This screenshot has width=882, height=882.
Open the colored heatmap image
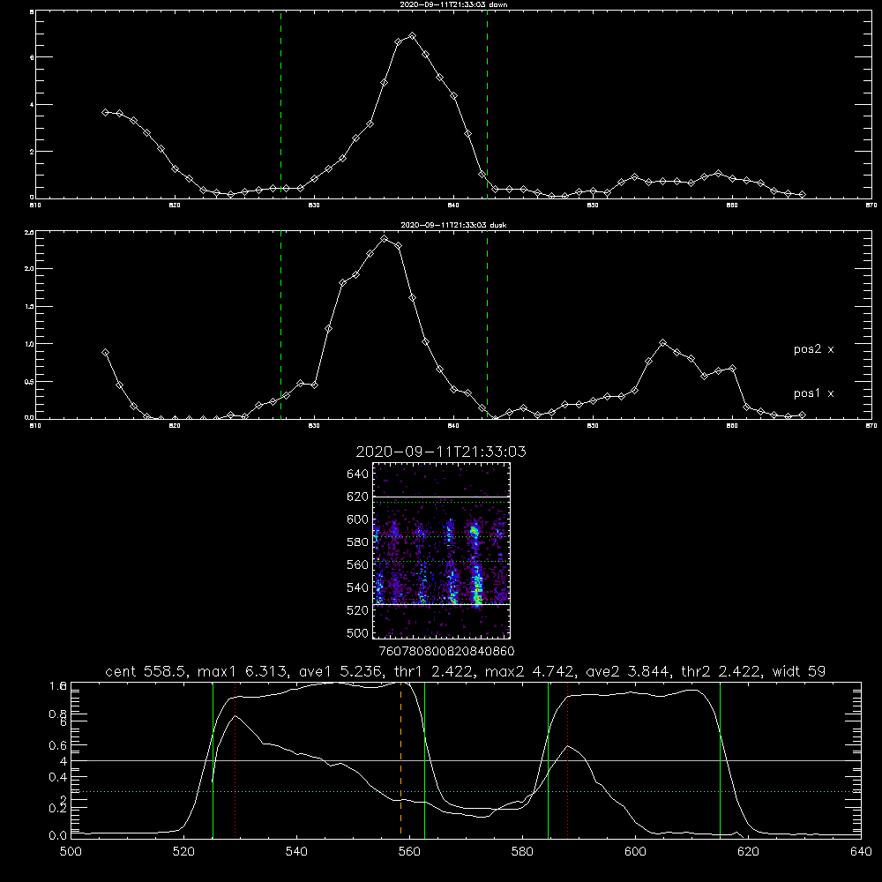(441, 550)
